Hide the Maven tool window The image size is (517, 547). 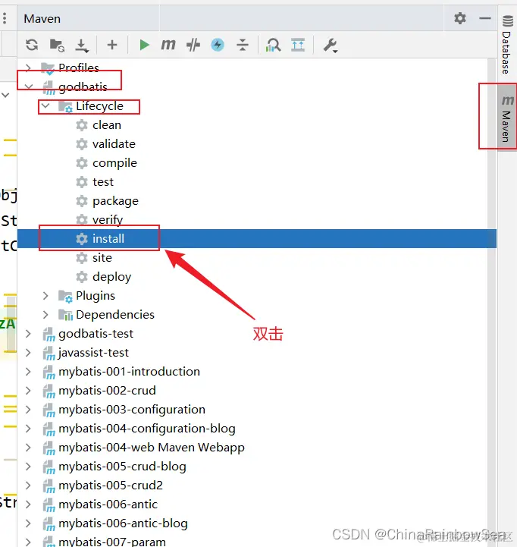click(485, 18)
